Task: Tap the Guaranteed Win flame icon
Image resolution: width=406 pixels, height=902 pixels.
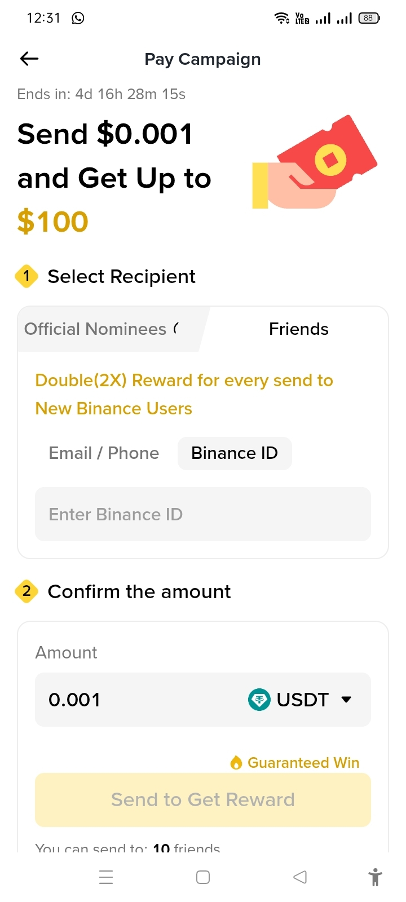Action: 236,763
